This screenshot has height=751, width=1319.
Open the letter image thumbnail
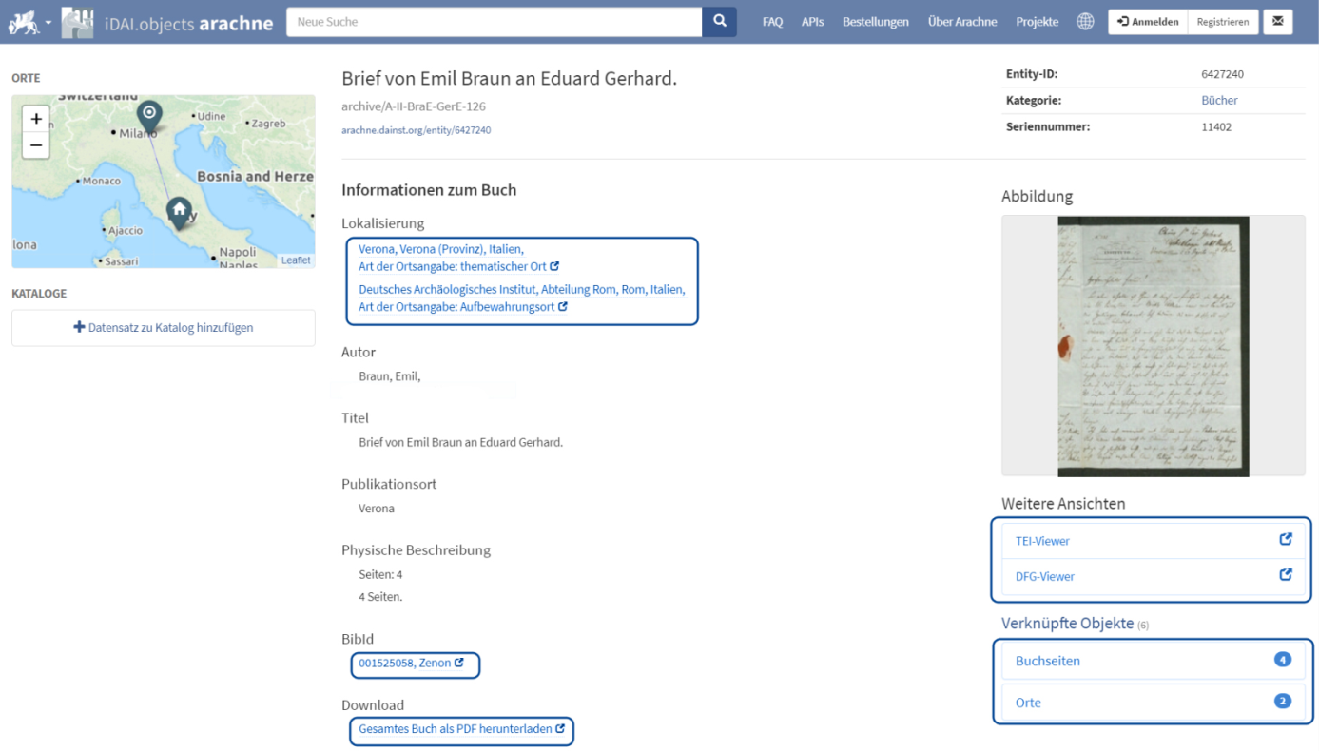point(1153,346)
